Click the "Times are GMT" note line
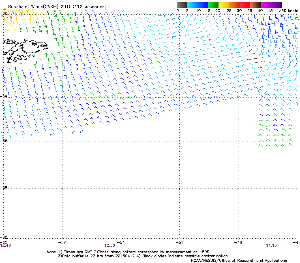Viewport: 300px width, 263px height. [128, 252]
